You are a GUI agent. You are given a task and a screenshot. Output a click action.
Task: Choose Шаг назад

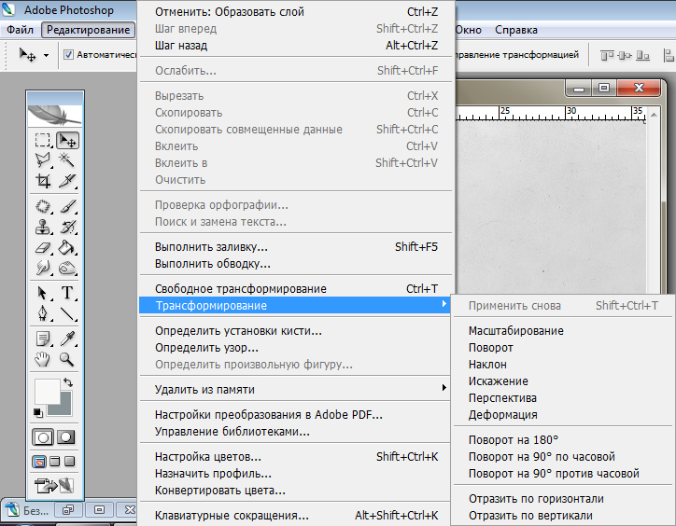[296, 46]
